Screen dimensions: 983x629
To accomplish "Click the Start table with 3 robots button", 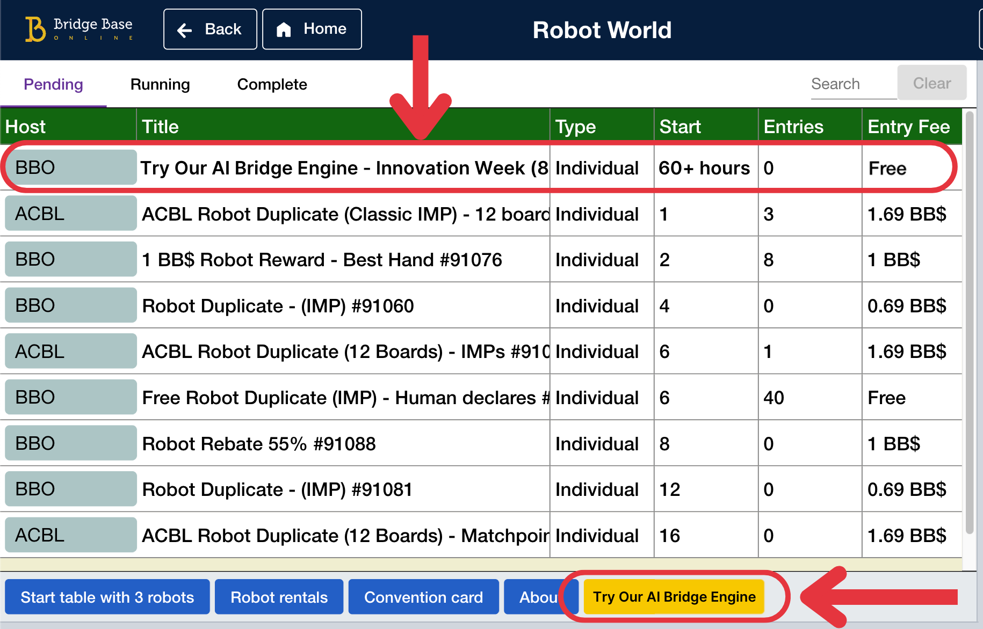I will click(107, 597).
